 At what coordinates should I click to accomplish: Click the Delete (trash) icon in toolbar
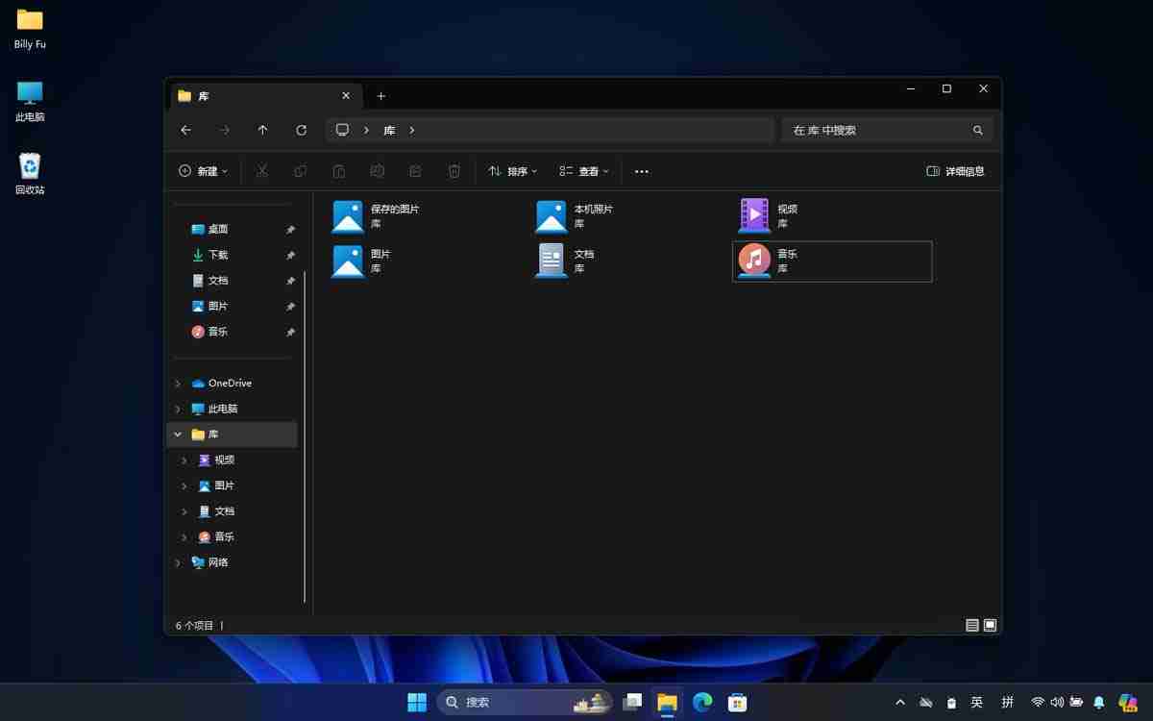pyautogui.click(x=454, y=170)
